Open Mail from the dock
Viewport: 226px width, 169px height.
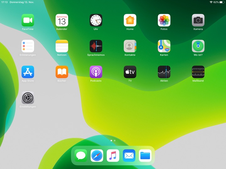point(129,156)
